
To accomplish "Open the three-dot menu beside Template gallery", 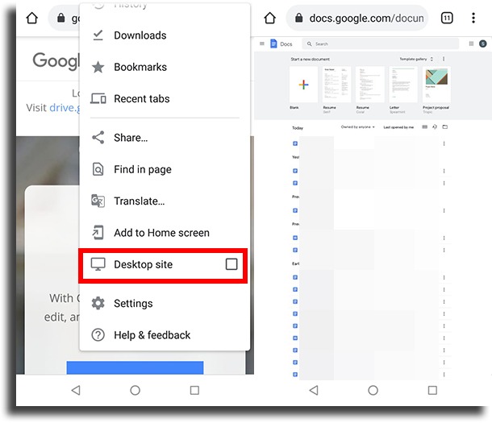I will coord(444,59).
